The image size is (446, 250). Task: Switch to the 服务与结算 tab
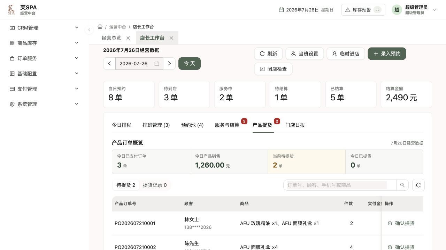coord(227,125)
